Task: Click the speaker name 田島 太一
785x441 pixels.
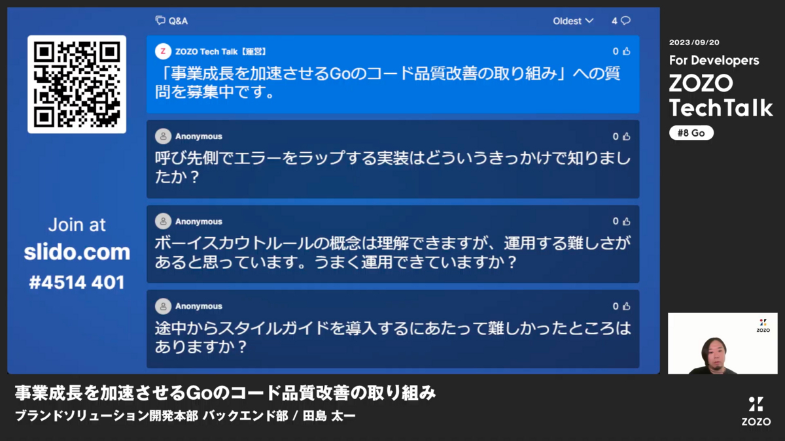Action: (329, 416)
